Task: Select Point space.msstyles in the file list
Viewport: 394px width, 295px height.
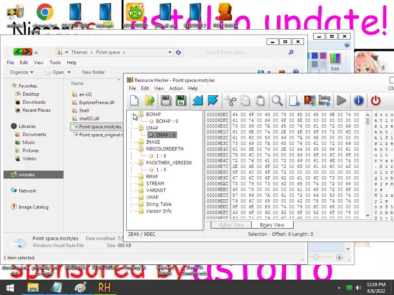Action: (x=97, y=127)
